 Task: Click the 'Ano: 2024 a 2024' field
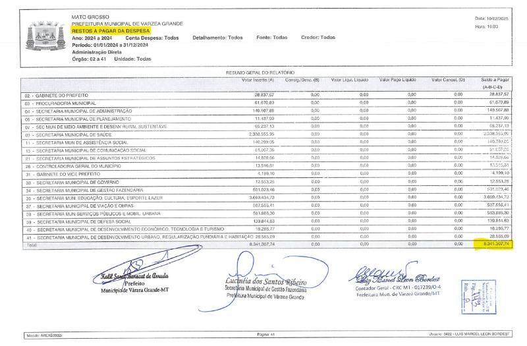pos(92,38)
